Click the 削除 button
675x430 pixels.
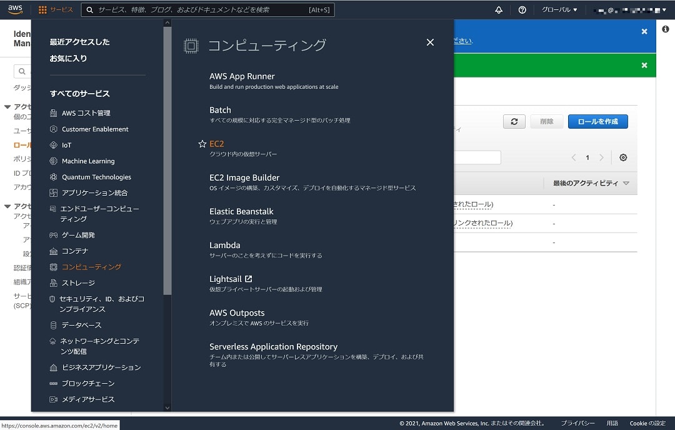tap(547, 121)
